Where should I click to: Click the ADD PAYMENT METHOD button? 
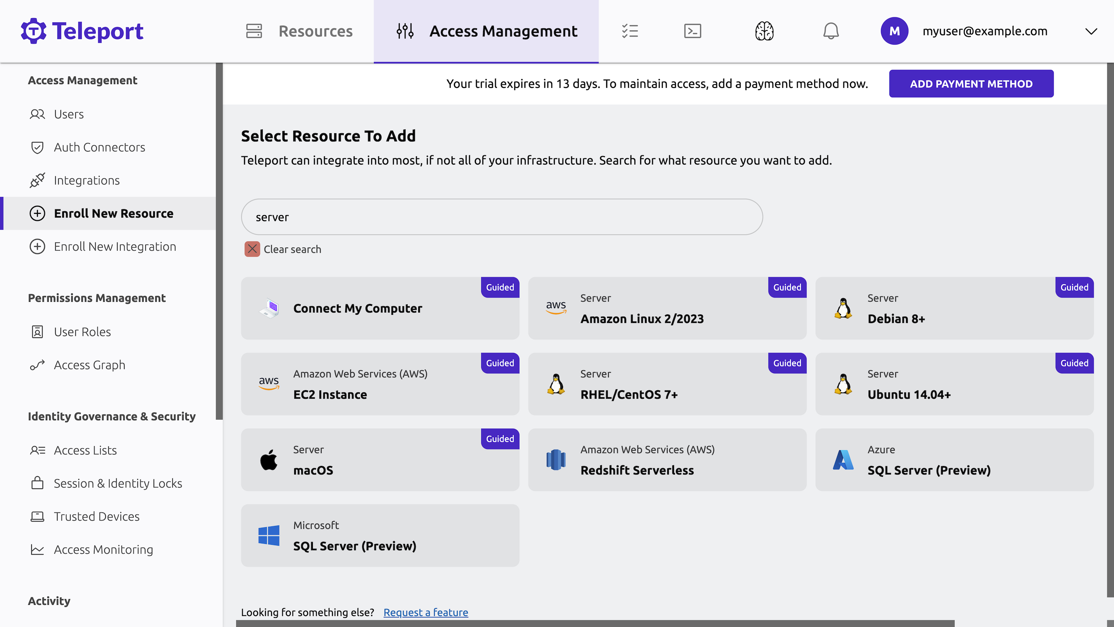[971, 84]
